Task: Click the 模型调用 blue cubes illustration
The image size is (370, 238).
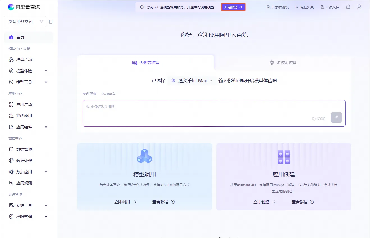Action: click(x=145, y=156)
